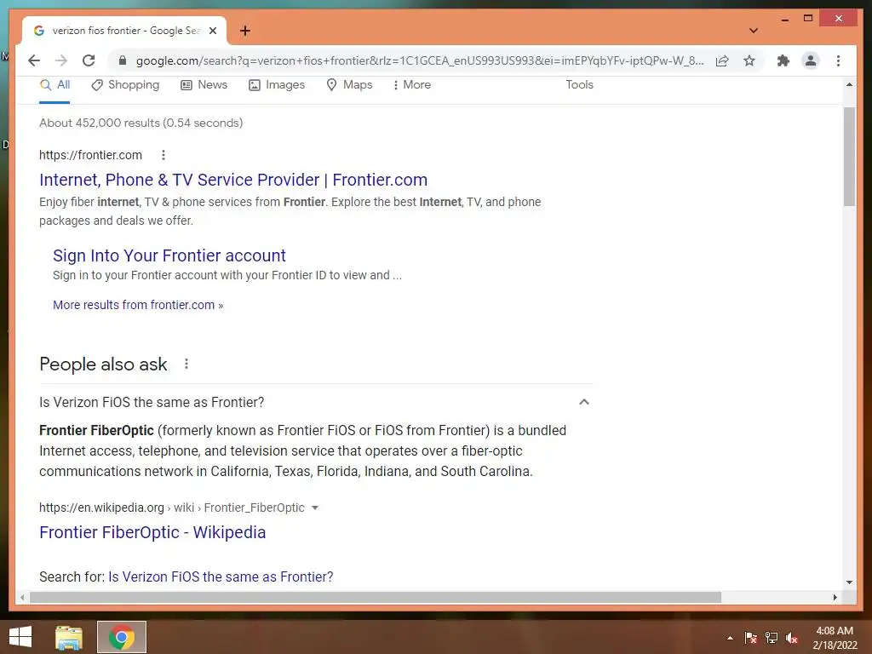Open the Extensions puzzle icon
This screenshot has height=654, width=872.
click(x=783, y=60)
